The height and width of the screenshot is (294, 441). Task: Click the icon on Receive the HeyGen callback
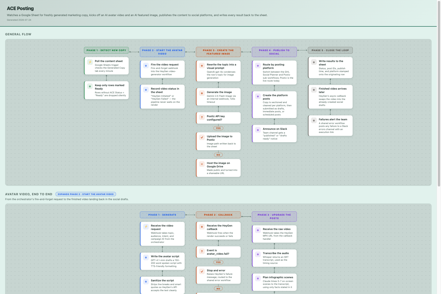tap(202, 227)
